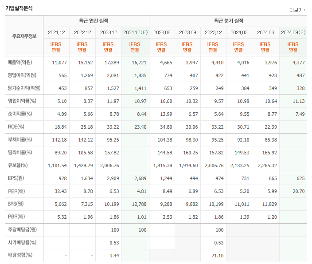The image size is (312, 264).
Task: Click the 부채비율(%) row label
Action: click(x=20, y=139)
